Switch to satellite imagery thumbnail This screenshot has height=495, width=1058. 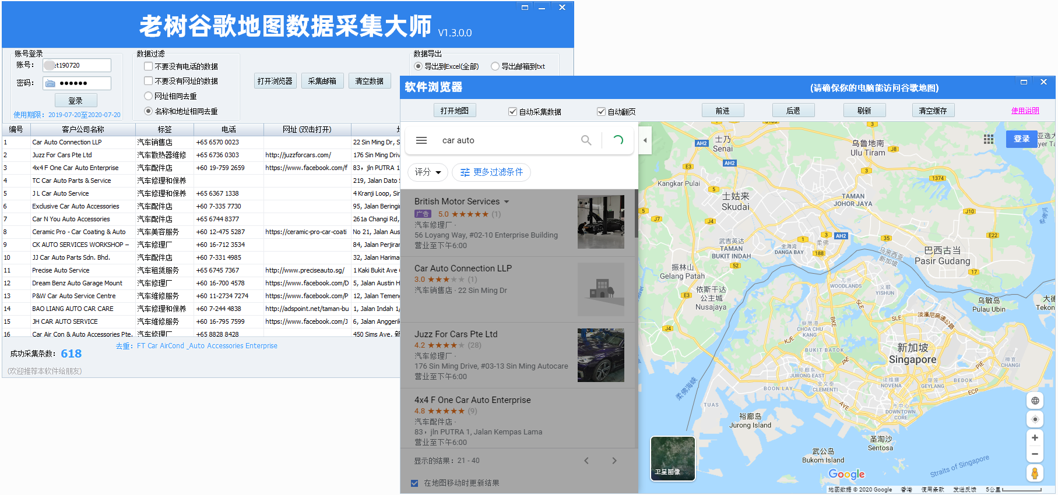tap(673, 459)
